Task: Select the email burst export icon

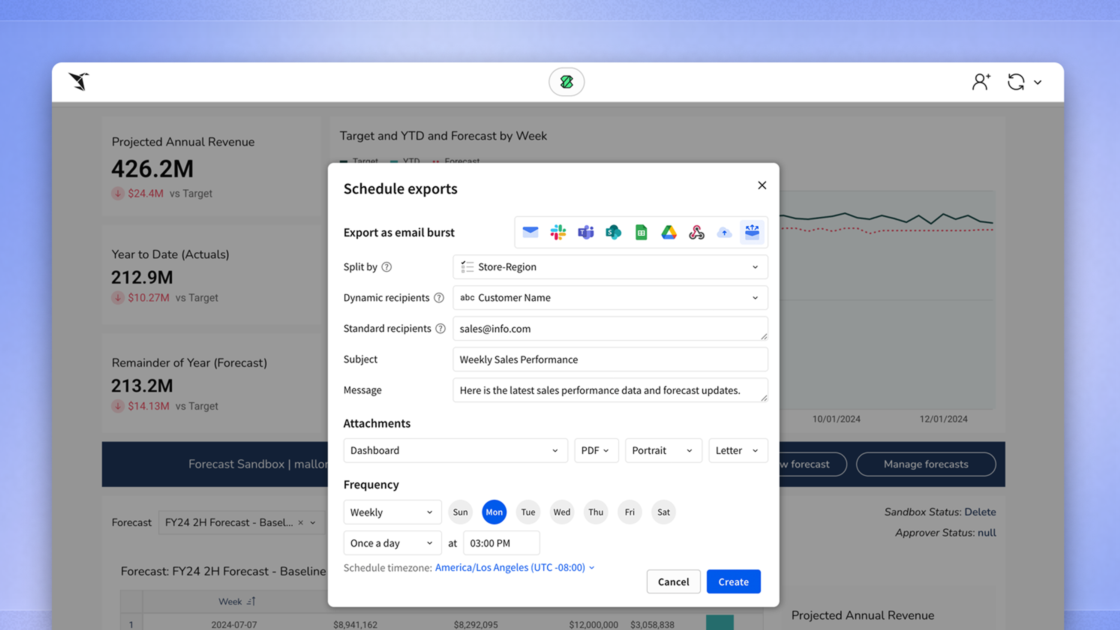Action: (x=752, y=232)
